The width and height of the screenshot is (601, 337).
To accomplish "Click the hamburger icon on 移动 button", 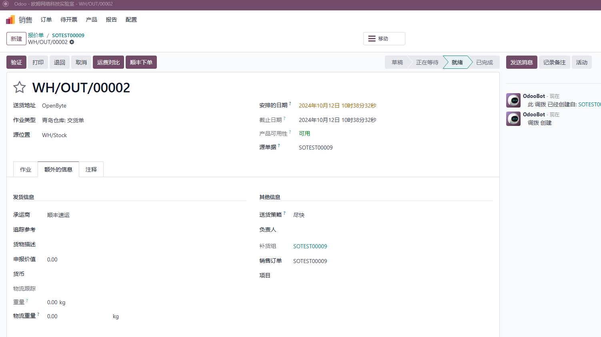I will point(372,39).
